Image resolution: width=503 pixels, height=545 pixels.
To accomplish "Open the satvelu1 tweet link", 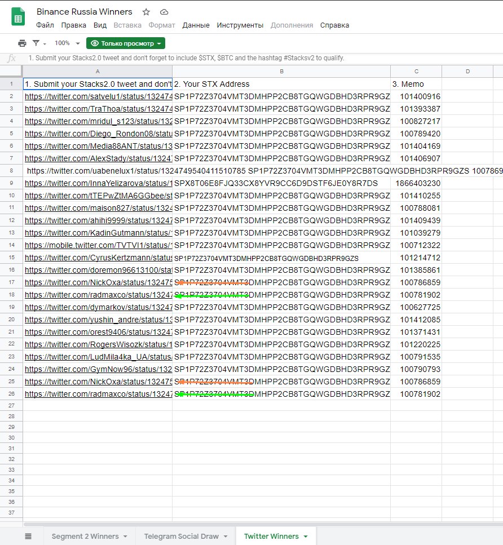I will tap(99, 96).
